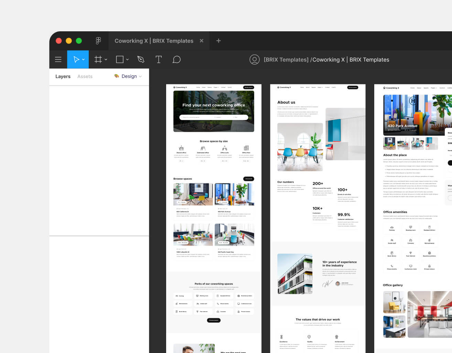Click the Figma logo in the tab bar
This screenshot has width=452, height=353.
tap(98, 41)
